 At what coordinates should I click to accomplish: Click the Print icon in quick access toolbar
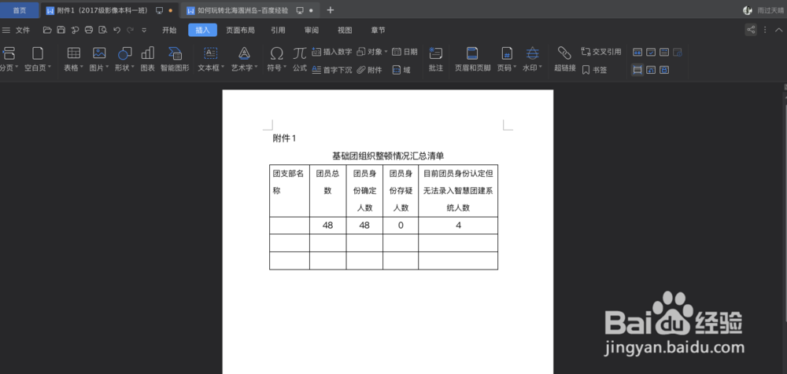[x=89, y=30]
